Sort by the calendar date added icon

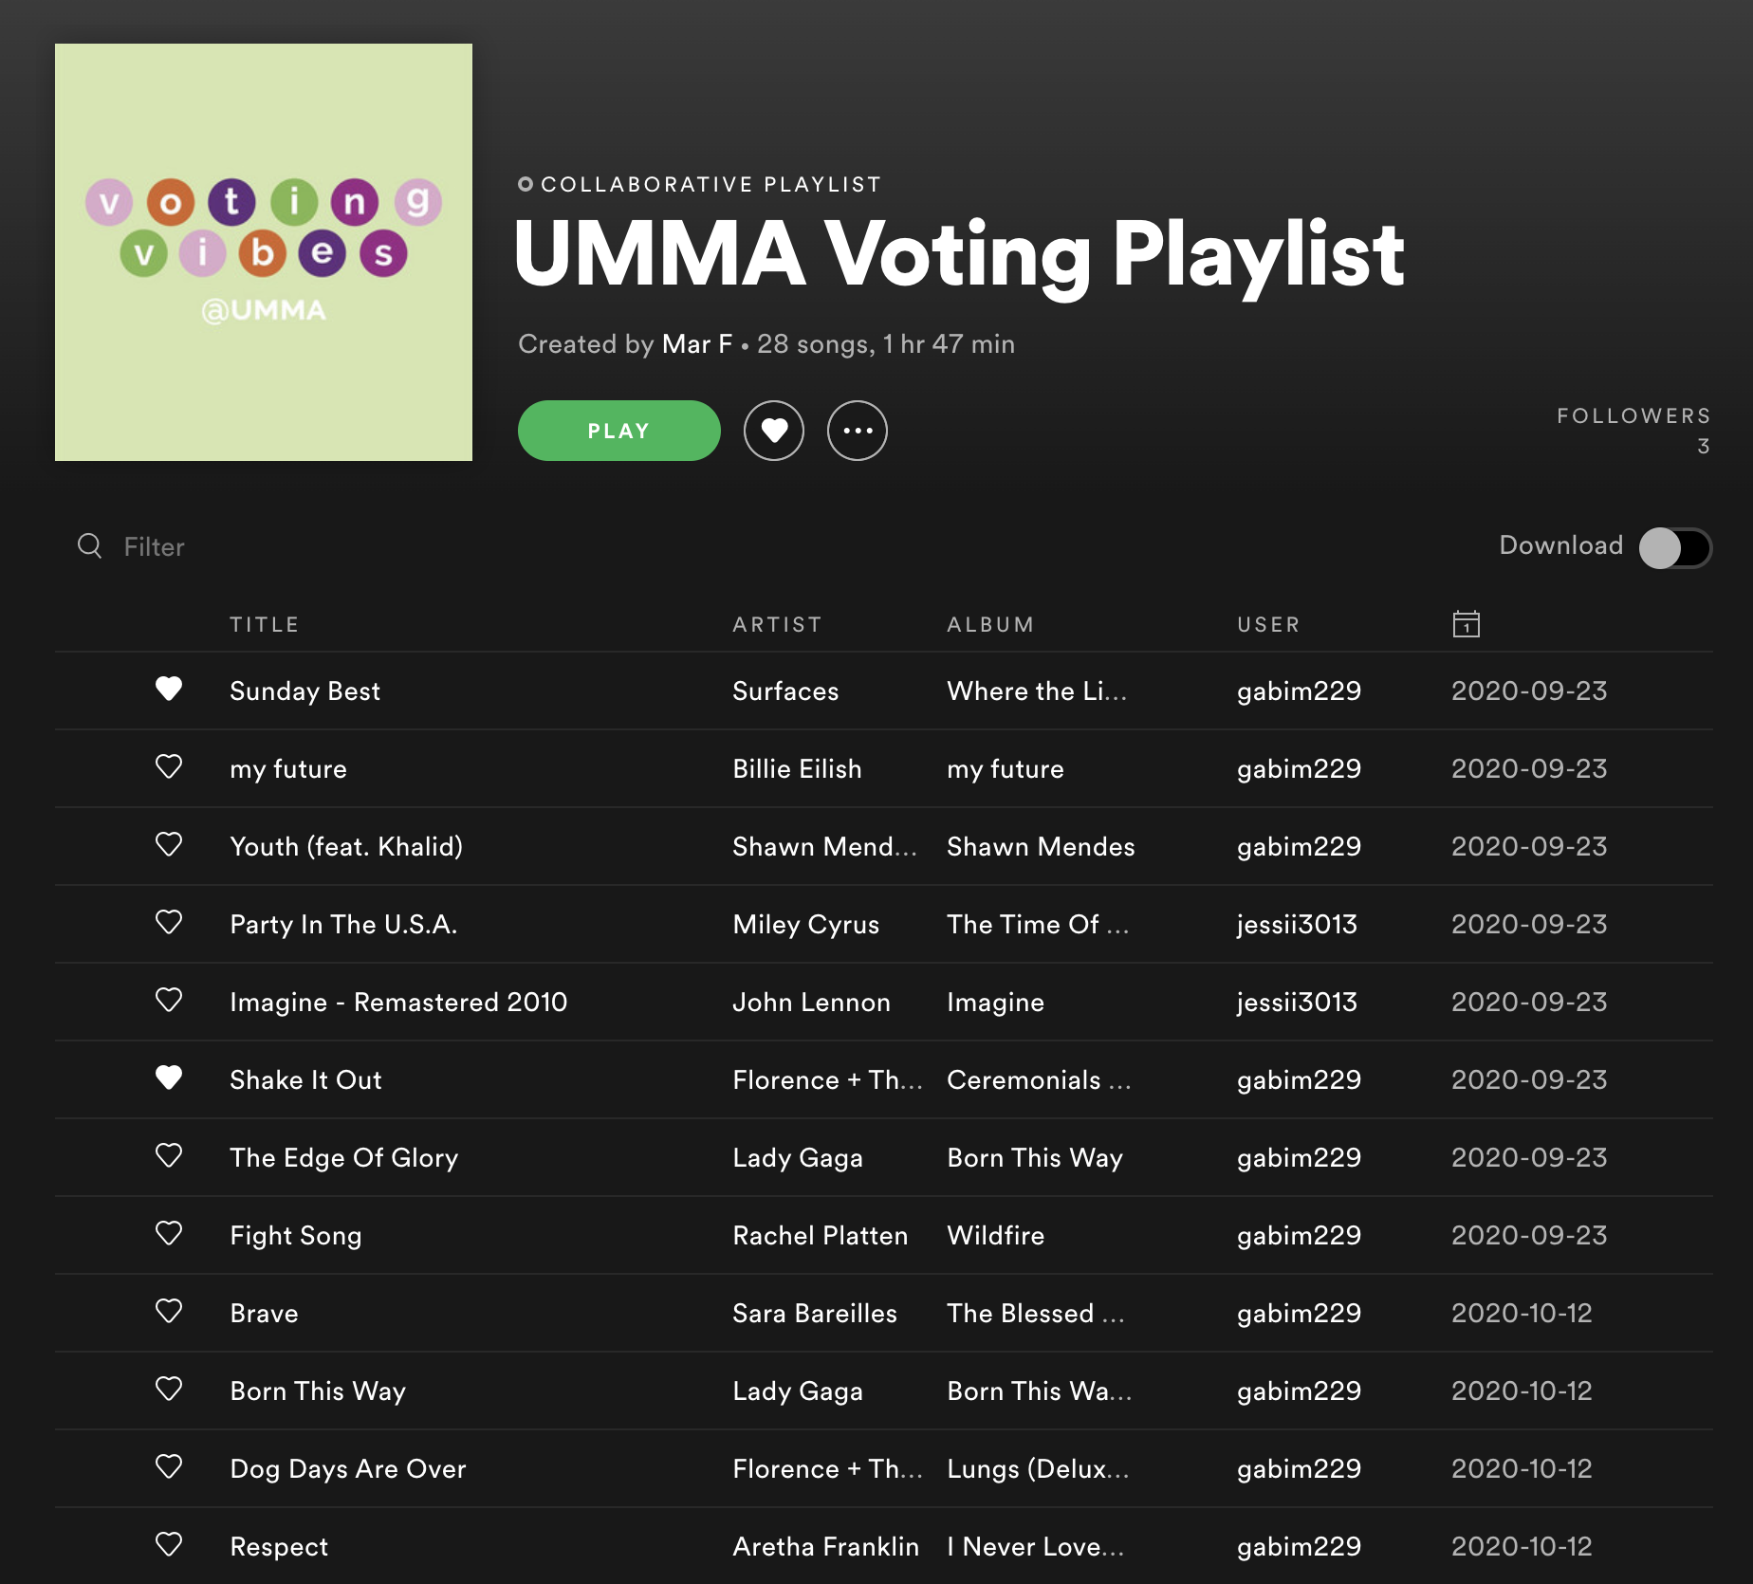(1466, 624)
